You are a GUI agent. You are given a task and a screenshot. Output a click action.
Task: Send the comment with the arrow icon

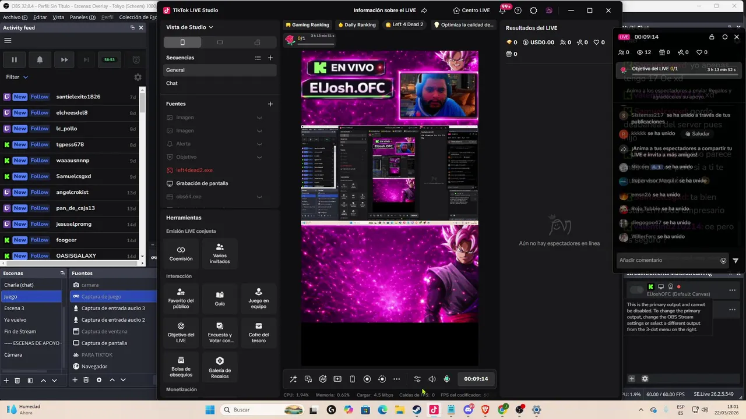pyautogui.click(x=736, y=261)
